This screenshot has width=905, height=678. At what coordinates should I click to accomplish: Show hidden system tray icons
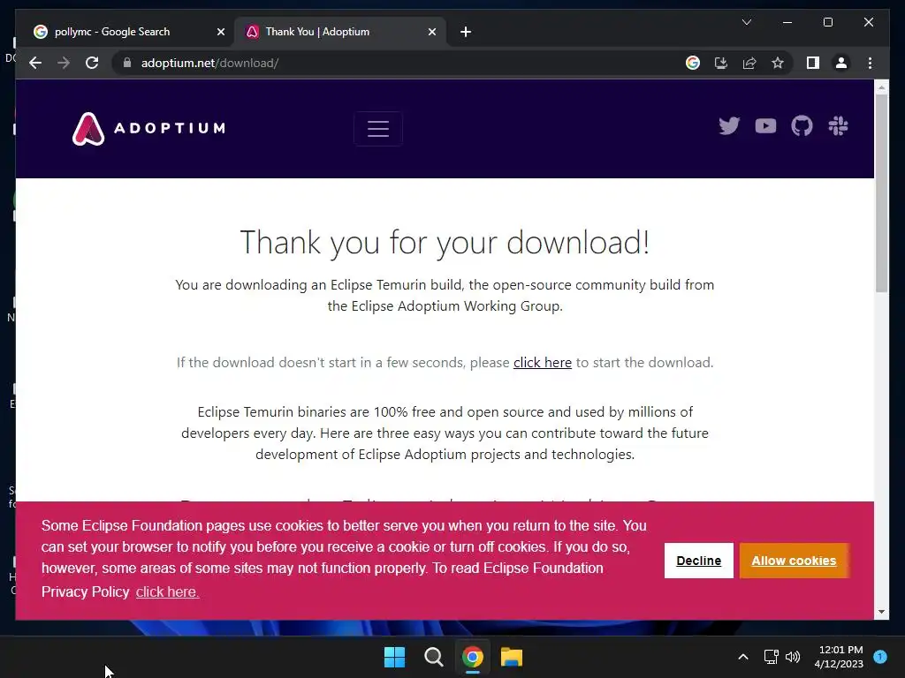pos(743,657)
